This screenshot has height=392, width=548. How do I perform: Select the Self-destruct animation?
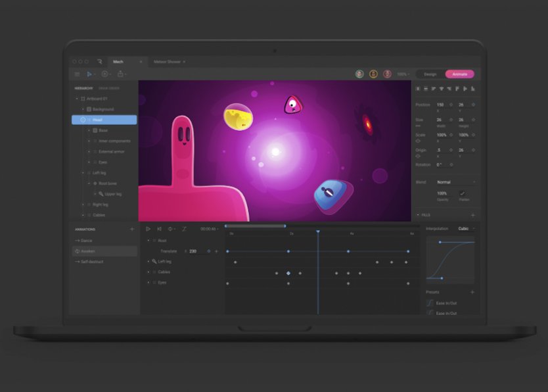pos(92,262)
